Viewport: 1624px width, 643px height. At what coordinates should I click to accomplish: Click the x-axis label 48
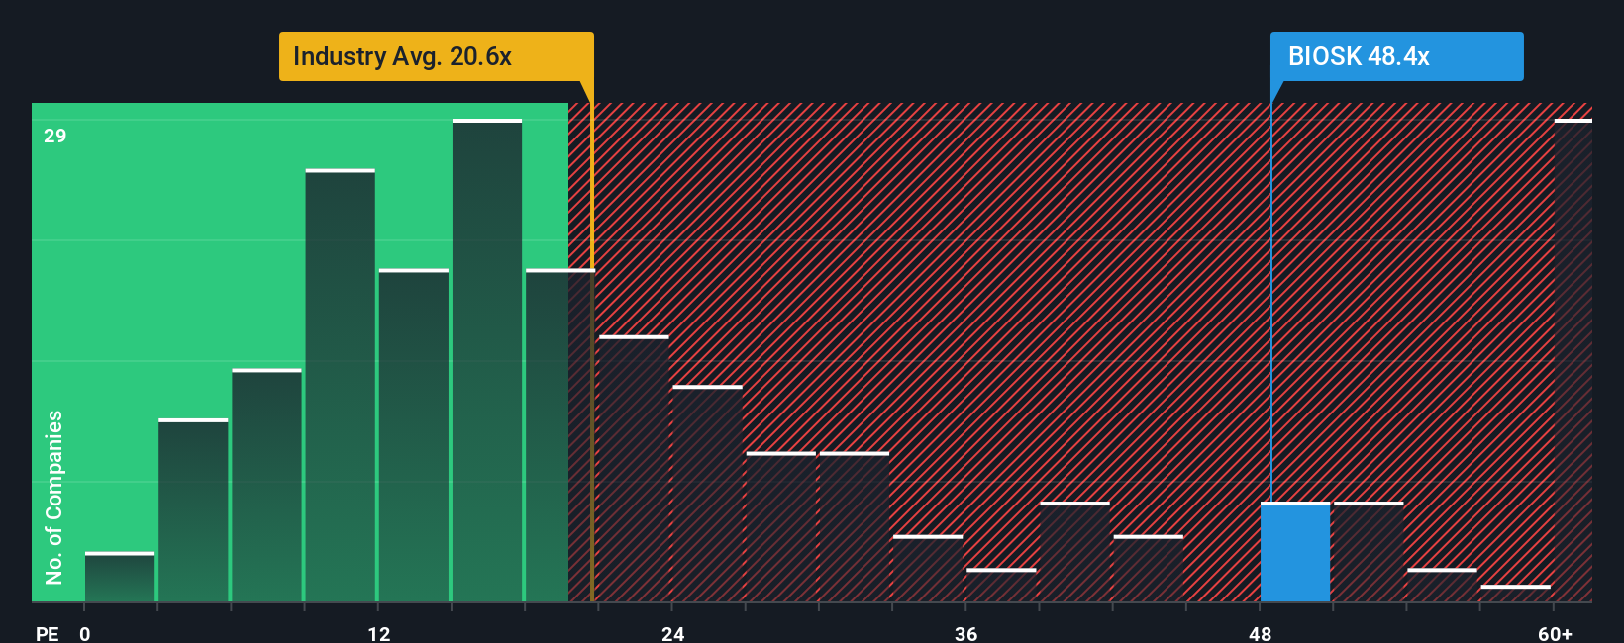coord(1260,634)
